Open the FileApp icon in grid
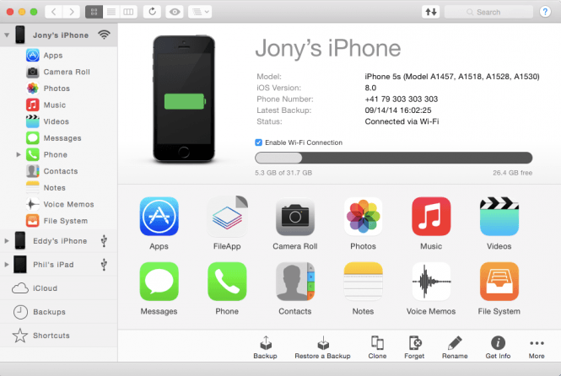The image size is (561, 376). pos(227,217)
